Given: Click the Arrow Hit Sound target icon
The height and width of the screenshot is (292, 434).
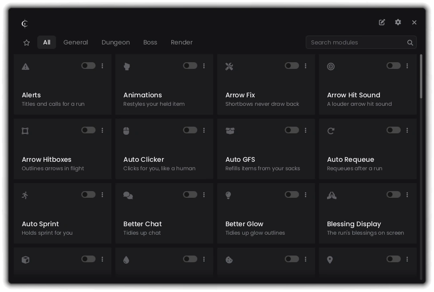Looking at the screenshot, I should [x=331, y=67].
